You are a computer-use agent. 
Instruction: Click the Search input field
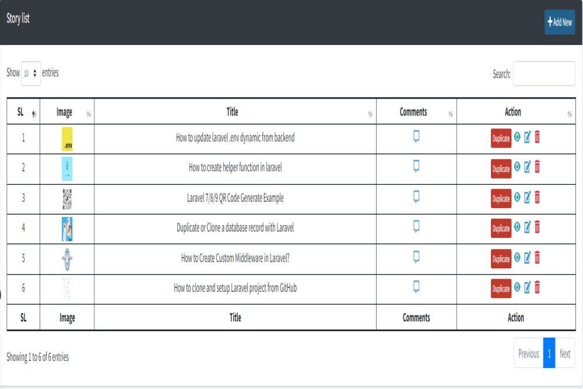click(x=543, y=74)
